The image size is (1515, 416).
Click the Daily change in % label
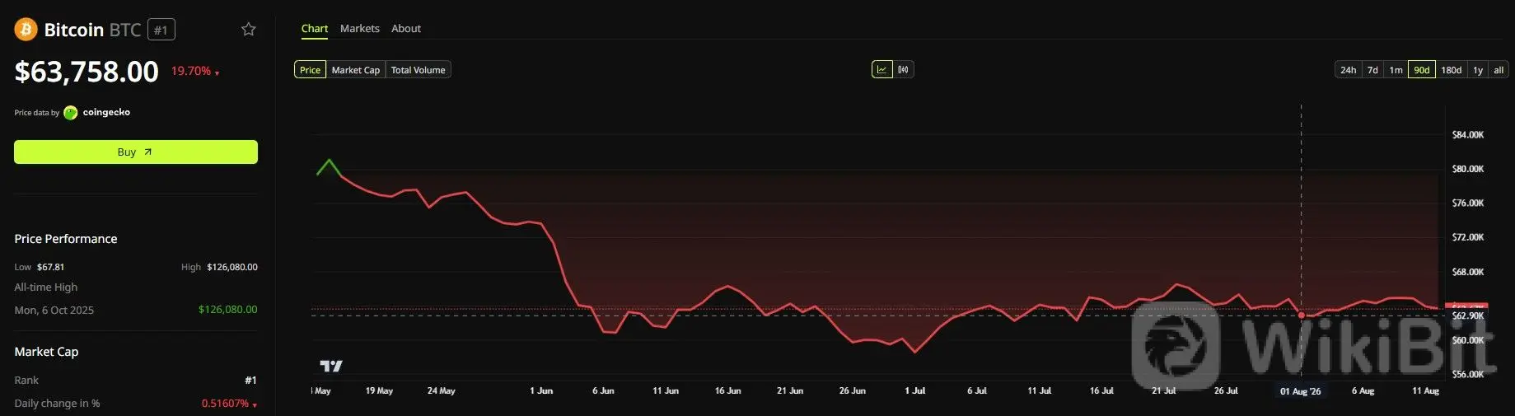(x=57, y=403)
